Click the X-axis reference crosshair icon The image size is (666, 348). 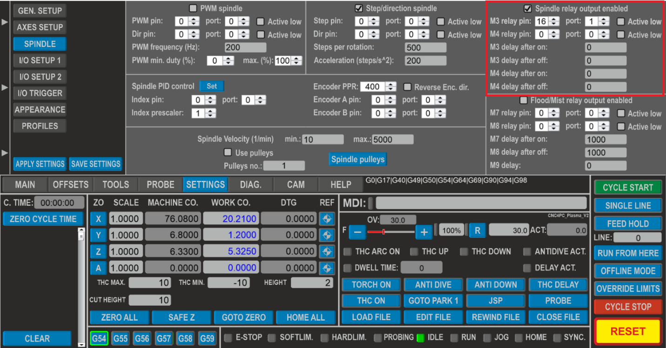(x=327, y=218)
